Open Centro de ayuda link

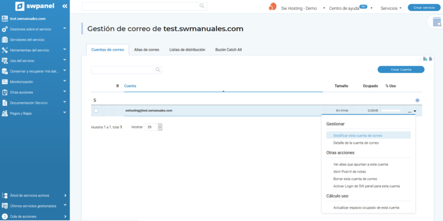[344, 8]
